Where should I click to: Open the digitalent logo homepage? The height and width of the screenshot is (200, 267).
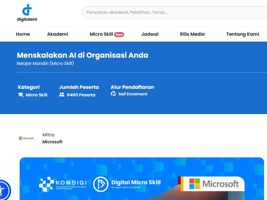tap(27, 13)
